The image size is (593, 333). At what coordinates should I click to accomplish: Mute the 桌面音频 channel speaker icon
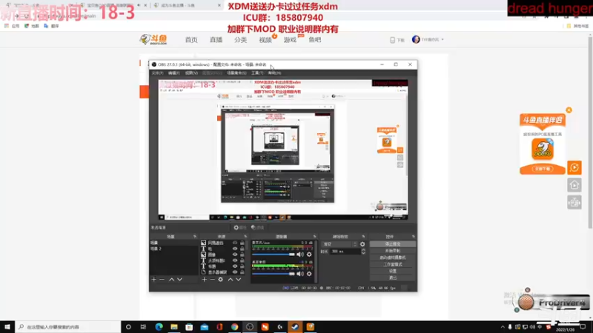pos(300,274)
